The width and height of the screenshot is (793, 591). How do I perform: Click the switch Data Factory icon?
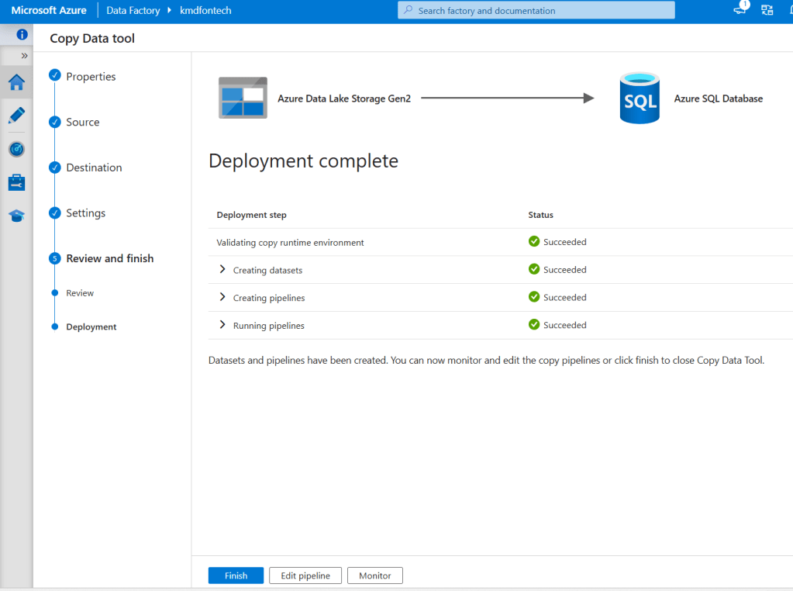point(767,10)
